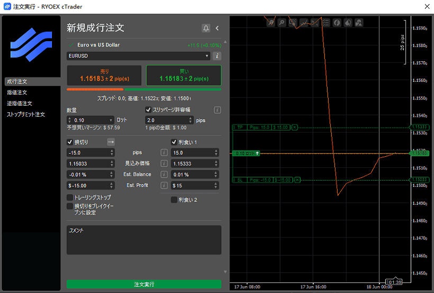434x293 pixels.
Task: Remove the TP line via its X icon
Action: [294, 127]
